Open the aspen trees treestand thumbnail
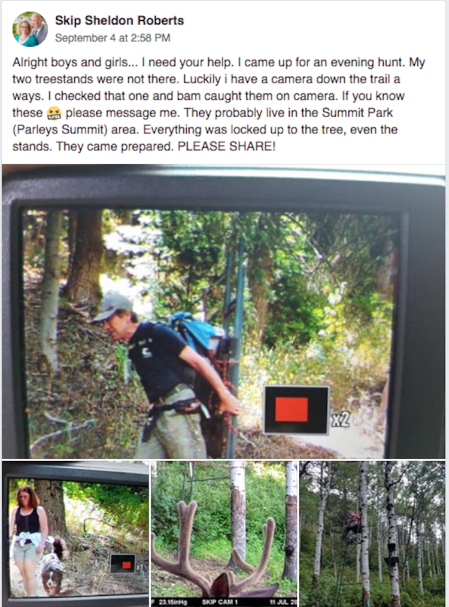This screenshot has height=607, width=449. point(372,533)
